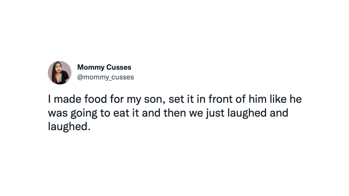The image size is (349, 196).
Task: Click the word "Cusses" in display name
Action: click(119, 67)
